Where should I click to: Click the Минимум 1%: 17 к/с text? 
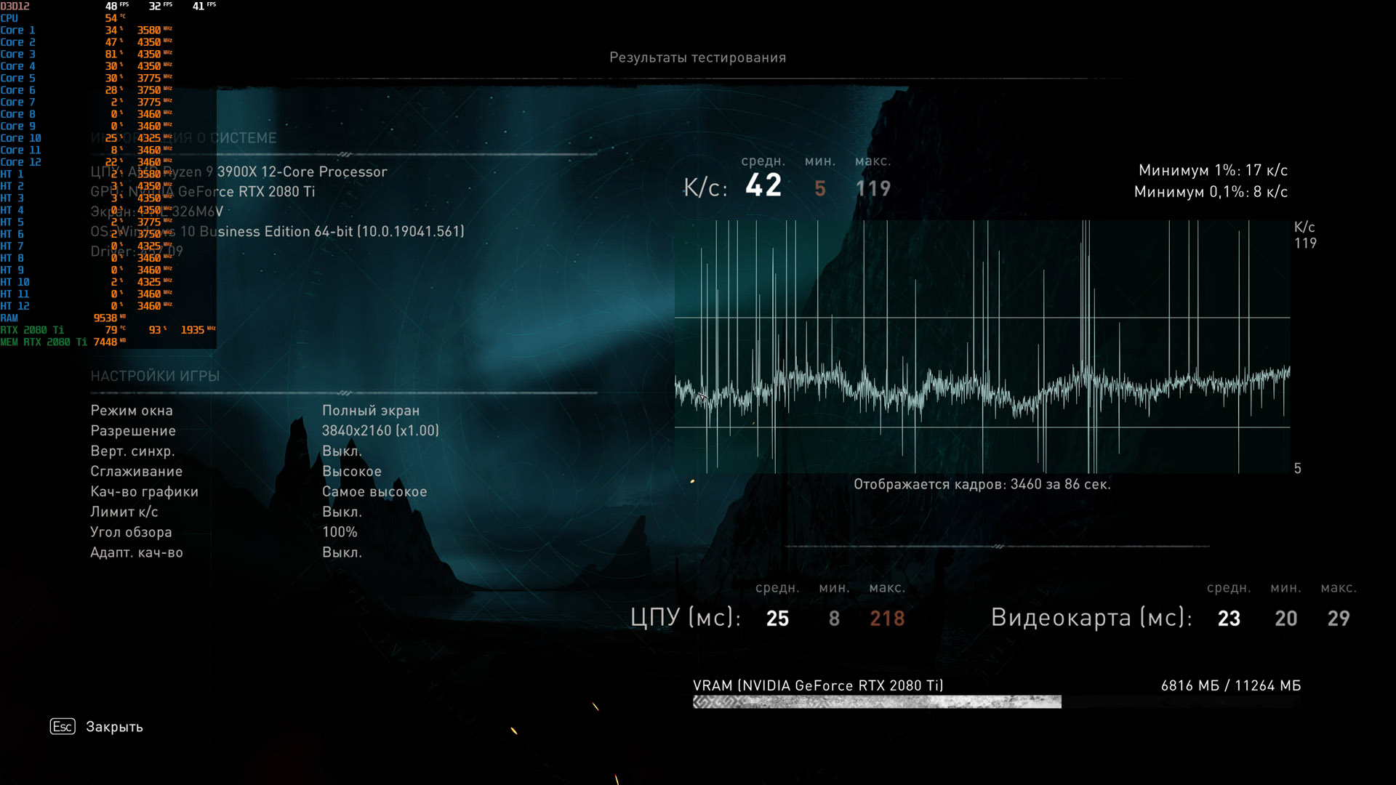coord(1213,170)
